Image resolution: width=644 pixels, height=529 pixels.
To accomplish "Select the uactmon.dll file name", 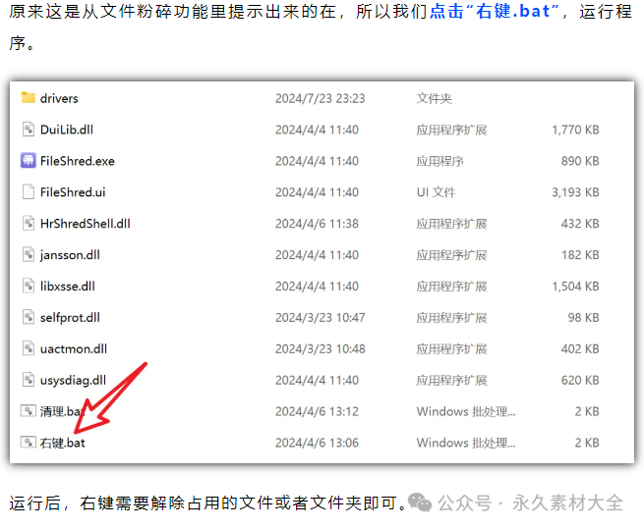I will click(x=74, y=349).
